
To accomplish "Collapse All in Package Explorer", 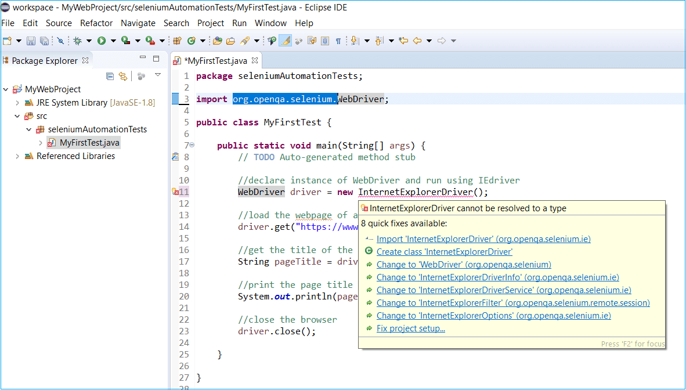I will click(x=110, y=76).
